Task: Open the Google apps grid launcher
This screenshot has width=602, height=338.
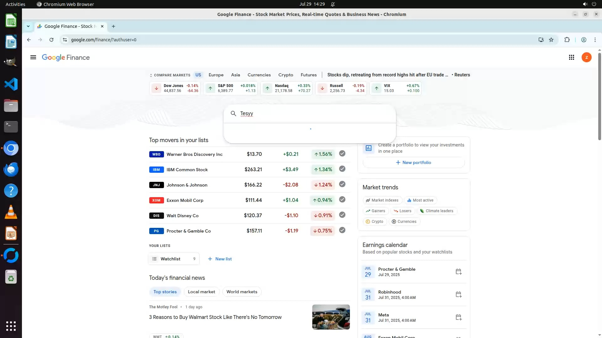Action: click(571, 57)
